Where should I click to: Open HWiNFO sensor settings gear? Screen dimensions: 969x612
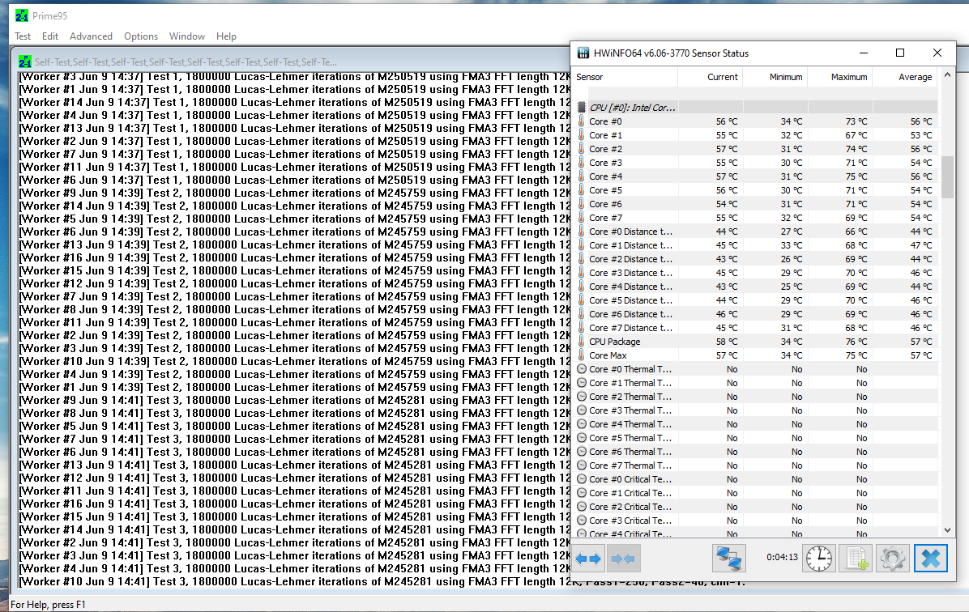coord(892,559)
